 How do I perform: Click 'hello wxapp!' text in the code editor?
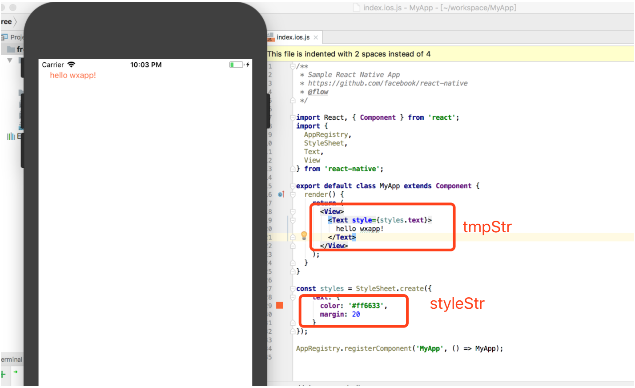click(x=359, y=229)
